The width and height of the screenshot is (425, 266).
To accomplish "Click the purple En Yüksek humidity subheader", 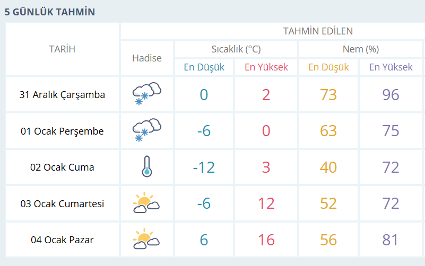I will 391,67.
